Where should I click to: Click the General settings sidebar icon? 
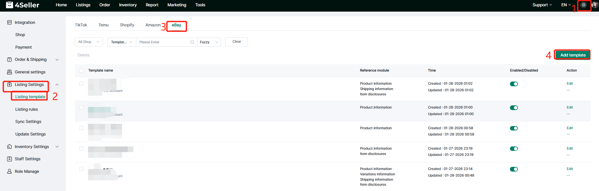tap(9, 72)
